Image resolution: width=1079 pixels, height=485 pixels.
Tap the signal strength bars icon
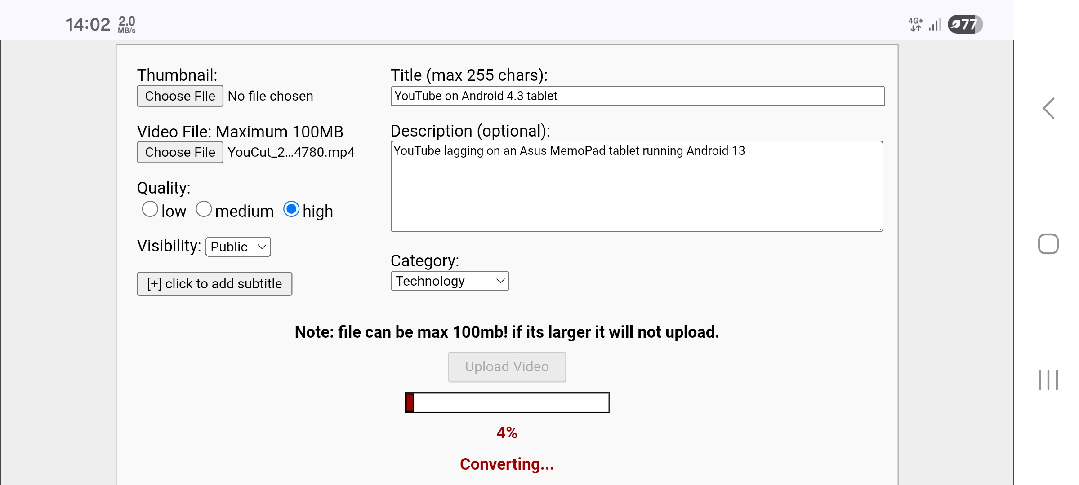pyautogui.click(x=935, y=25)
